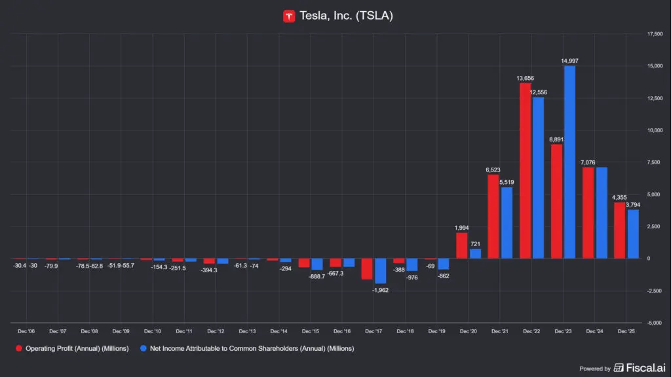
Task: Click the Dec '20 axis label
Action: pyautogui.click(x=468, y=331)
